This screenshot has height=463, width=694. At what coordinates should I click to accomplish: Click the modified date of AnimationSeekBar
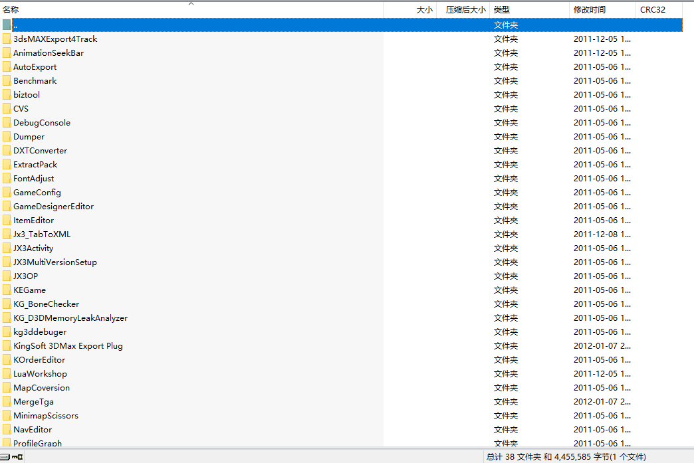(602, 53)
